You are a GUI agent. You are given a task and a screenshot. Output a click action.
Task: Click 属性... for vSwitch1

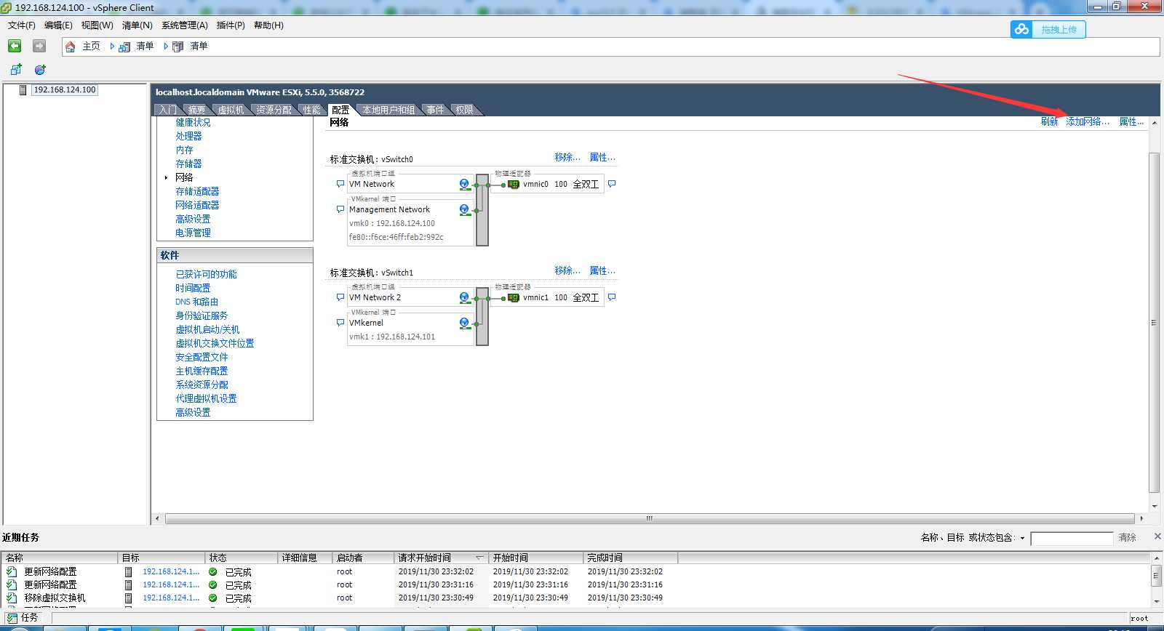point(602,270)
